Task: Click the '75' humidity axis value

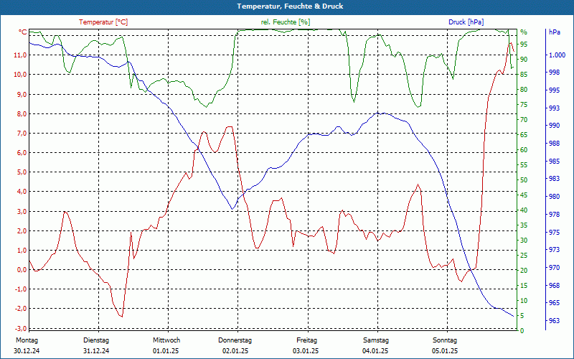Action: click(524, 105)
